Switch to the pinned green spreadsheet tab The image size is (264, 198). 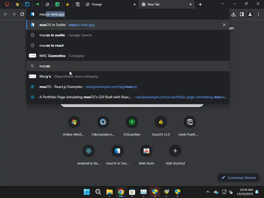pyautogui.click(x=57, y=4)
